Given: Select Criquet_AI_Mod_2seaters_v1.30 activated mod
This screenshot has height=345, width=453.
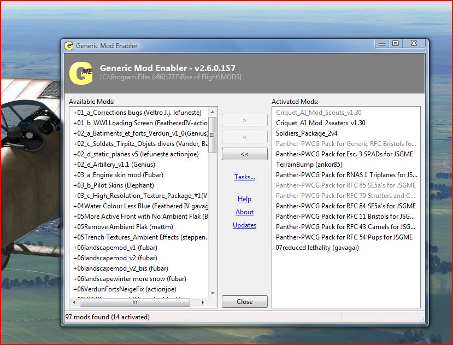Looking at the screenshot, I should pyautogui.click(x=321, y=123).
